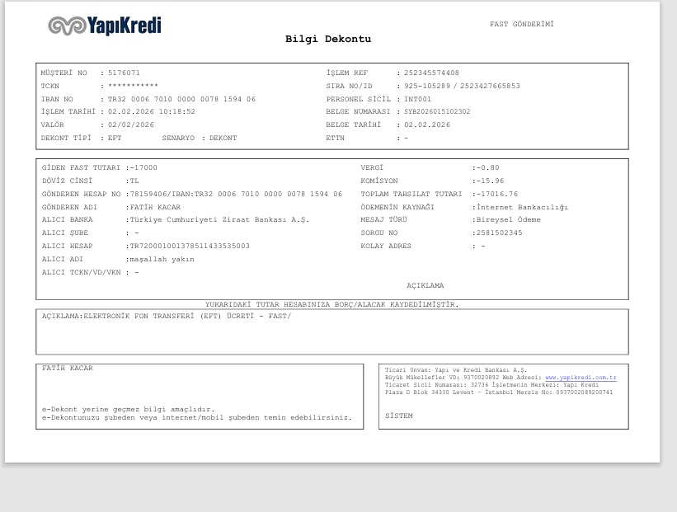Click the MÜŞTERİ NO value 5176071

124,73
